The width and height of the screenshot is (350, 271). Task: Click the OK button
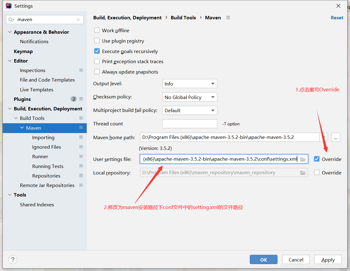[264, 259]
